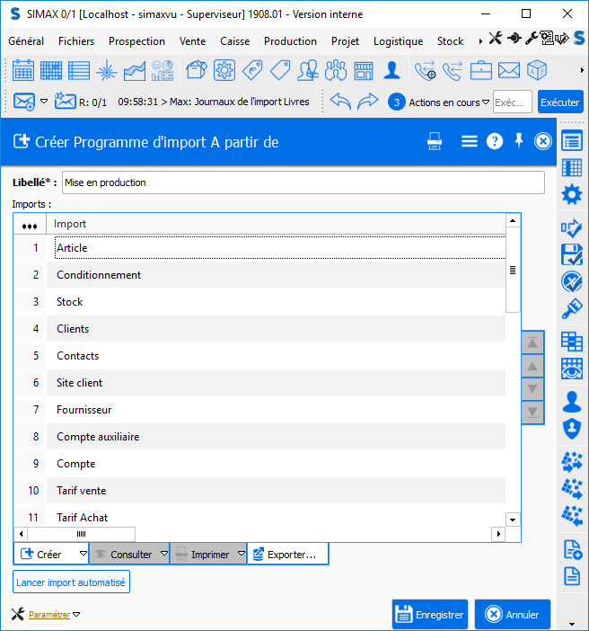Click the printer icon in the form header
The width and height of the screenshot is (589, 631).
tap(435, 141)
